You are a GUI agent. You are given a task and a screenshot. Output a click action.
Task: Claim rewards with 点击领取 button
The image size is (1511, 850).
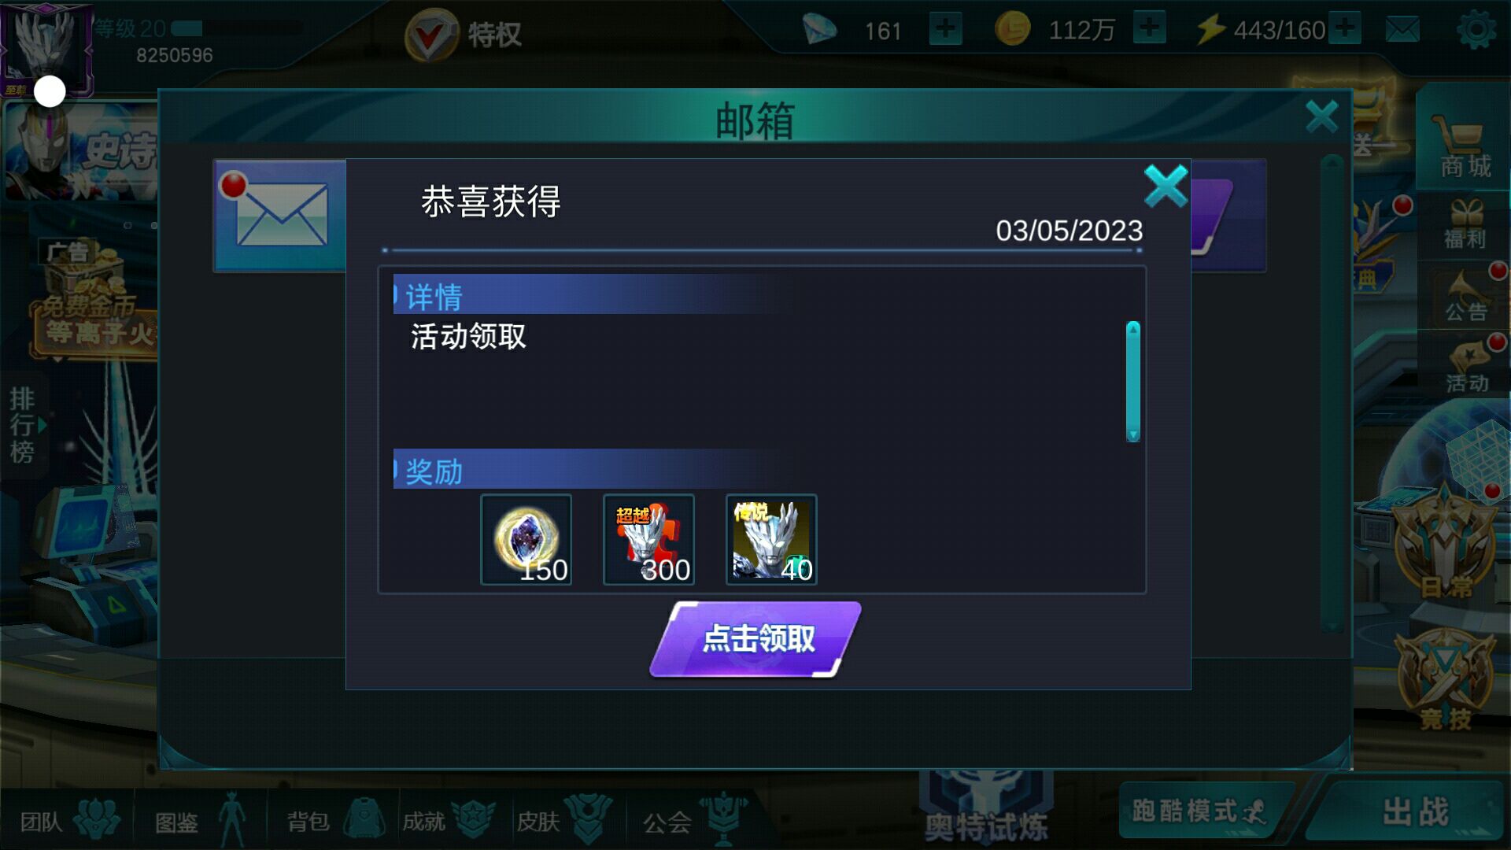(x=755, y=639)
